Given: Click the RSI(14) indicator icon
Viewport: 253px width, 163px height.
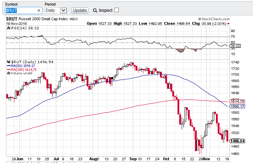Looking at the screenshot, I should pos(8,28).
